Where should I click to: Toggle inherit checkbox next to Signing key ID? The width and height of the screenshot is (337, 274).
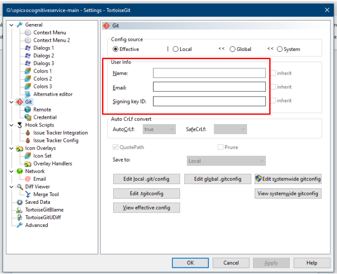click(x=273, y=100)
